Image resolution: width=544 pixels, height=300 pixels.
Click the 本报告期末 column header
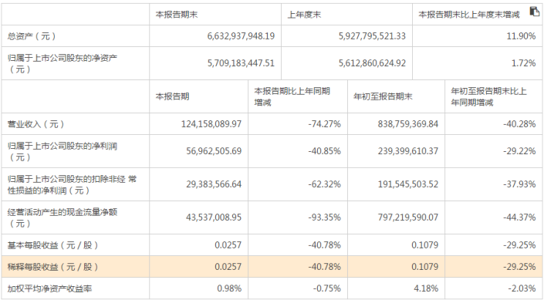coord(177,15)
